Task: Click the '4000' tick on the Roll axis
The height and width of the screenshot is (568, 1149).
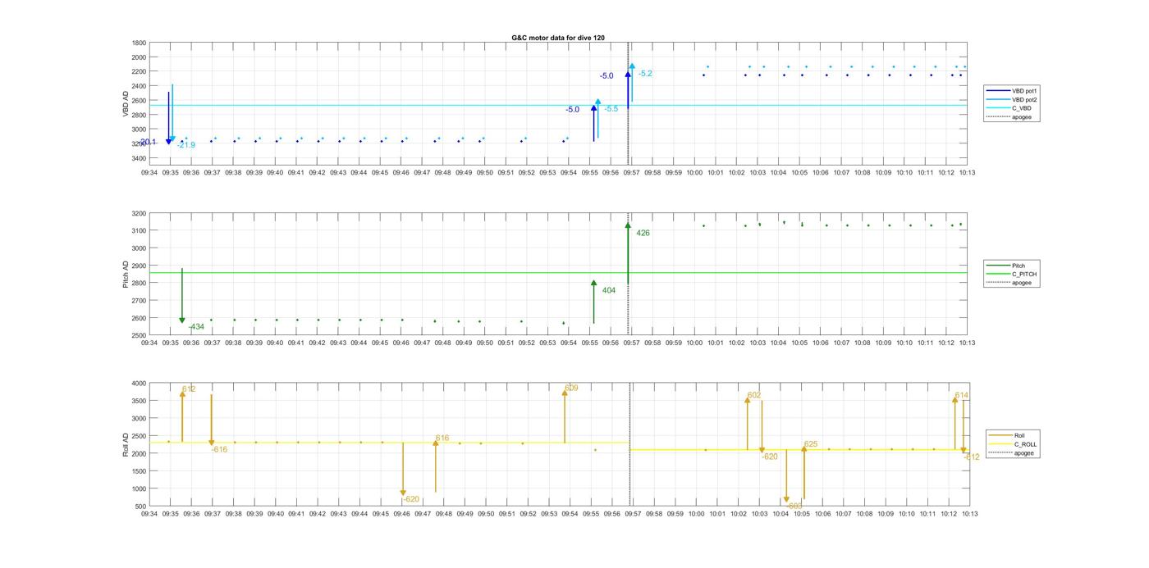Action: pyautogui.click(x=139, y=384)
